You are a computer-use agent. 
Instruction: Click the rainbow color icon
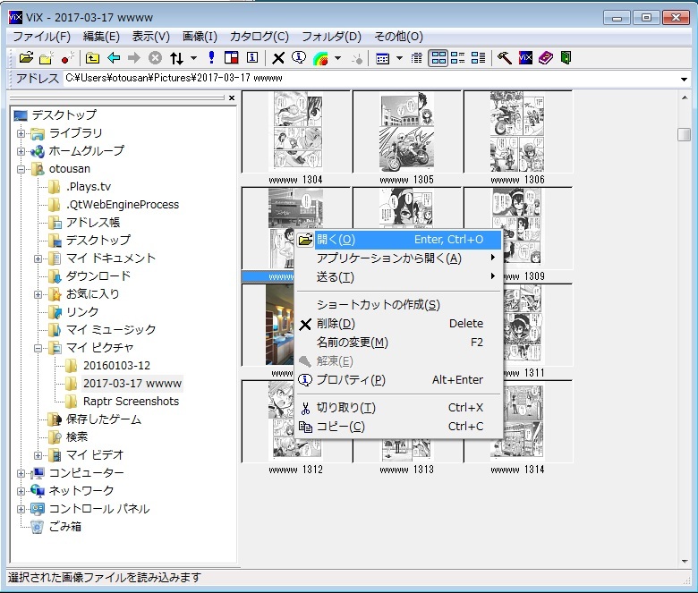320,58
